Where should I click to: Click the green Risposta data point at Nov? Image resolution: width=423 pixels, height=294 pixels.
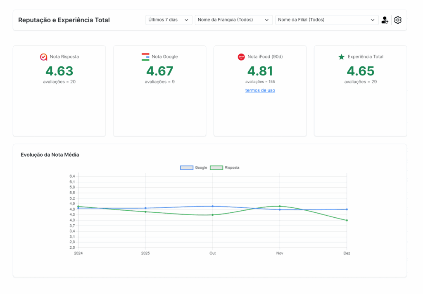coord(280,206)
